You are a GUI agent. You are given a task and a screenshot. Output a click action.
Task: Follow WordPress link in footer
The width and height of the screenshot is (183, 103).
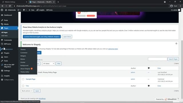pyautogui.click(x=42, y=99)
